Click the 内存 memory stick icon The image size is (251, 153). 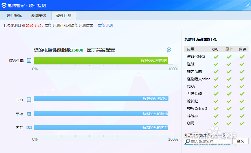coord(29,127)
